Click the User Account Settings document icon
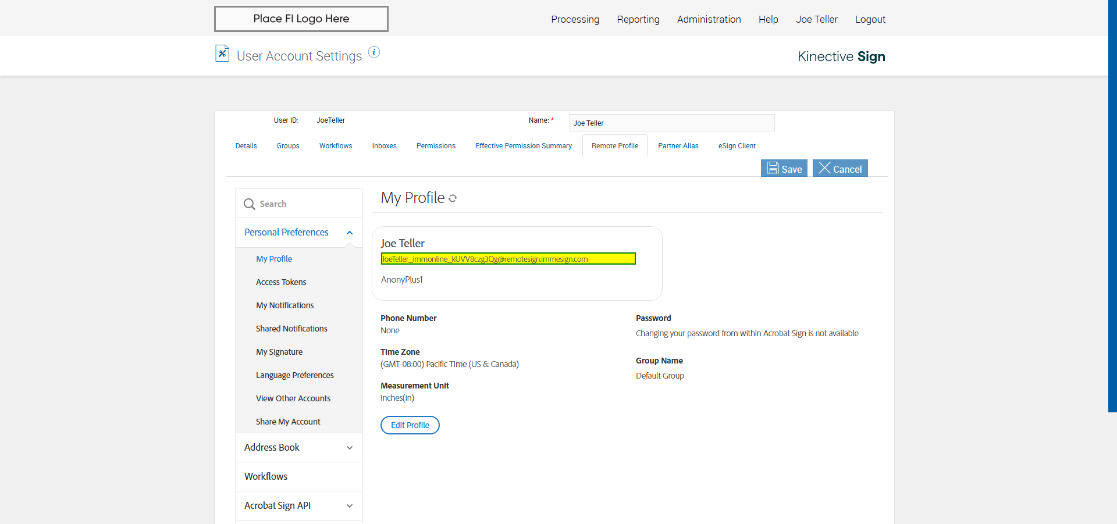 [222, 54]
